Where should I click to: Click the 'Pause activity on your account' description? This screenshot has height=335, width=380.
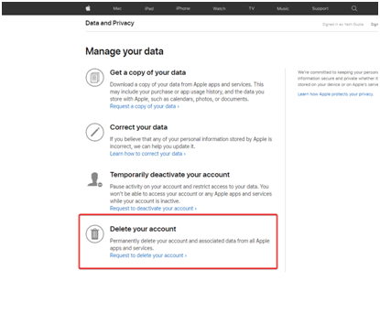[x=190, y=194]
